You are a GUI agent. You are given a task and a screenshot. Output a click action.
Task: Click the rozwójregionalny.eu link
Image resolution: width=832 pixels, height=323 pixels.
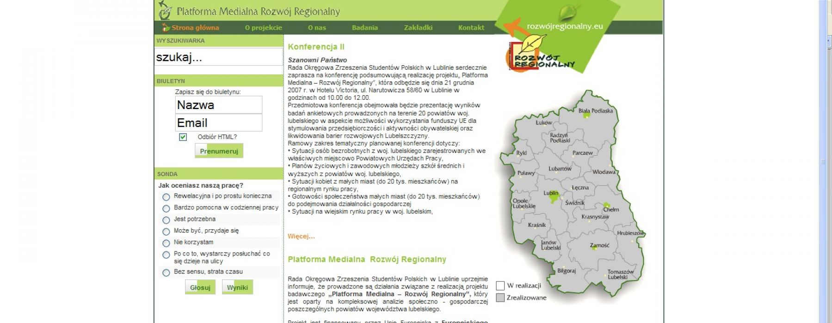coord(565,26)
